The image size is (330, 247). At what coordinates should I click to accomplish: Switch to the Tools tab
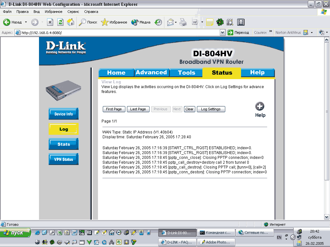[187, 73]
